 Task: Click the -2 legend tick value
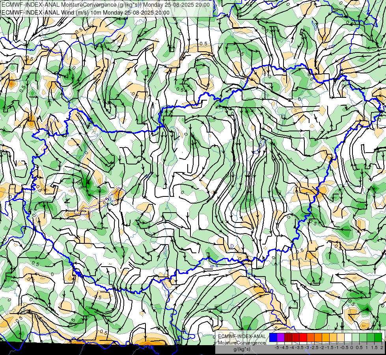tap(322, 348)
